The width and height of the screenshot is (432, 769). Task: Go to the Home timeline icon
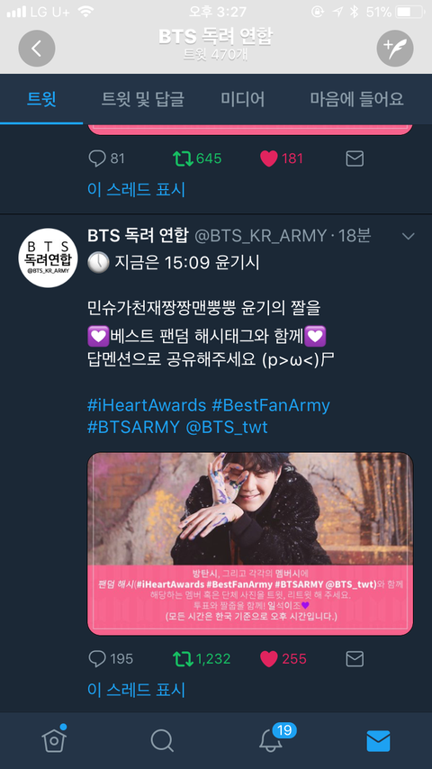click(x=54, y=739)
